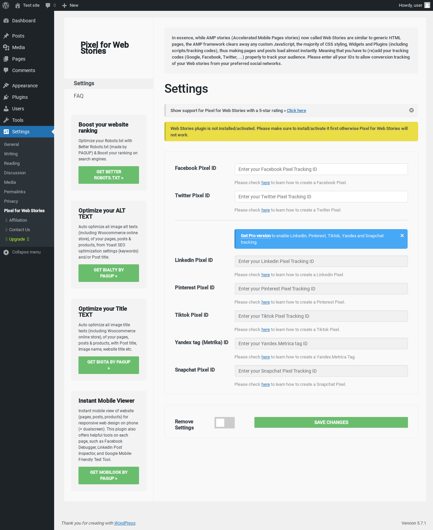Click the plus New icon in admin bar

click(64, 5)
